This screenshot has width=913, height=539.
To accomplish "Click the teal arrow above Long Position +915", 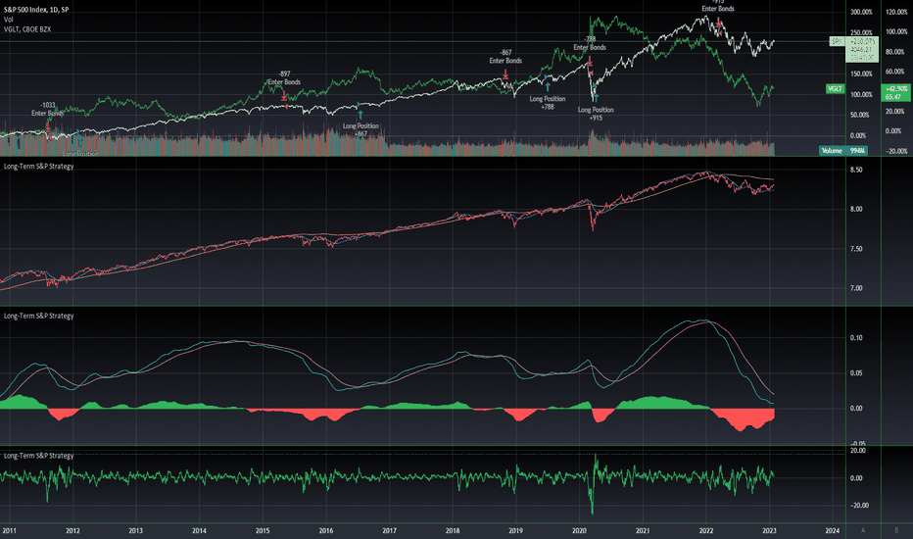I will coord(596,98).
